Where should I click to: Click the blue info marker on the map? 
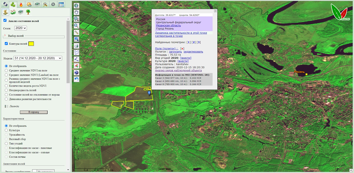click(x=149, y=93)
